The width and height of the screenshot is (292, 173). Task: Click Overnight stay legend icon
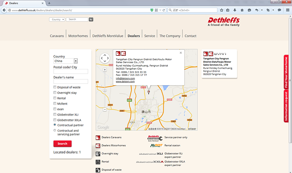point(98,154)
